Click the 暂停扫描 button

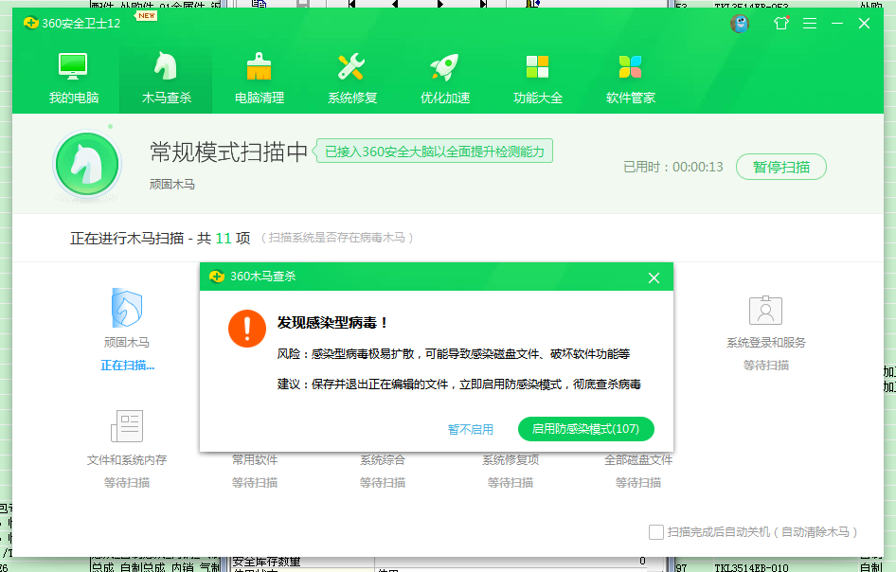tap(781, 167)
